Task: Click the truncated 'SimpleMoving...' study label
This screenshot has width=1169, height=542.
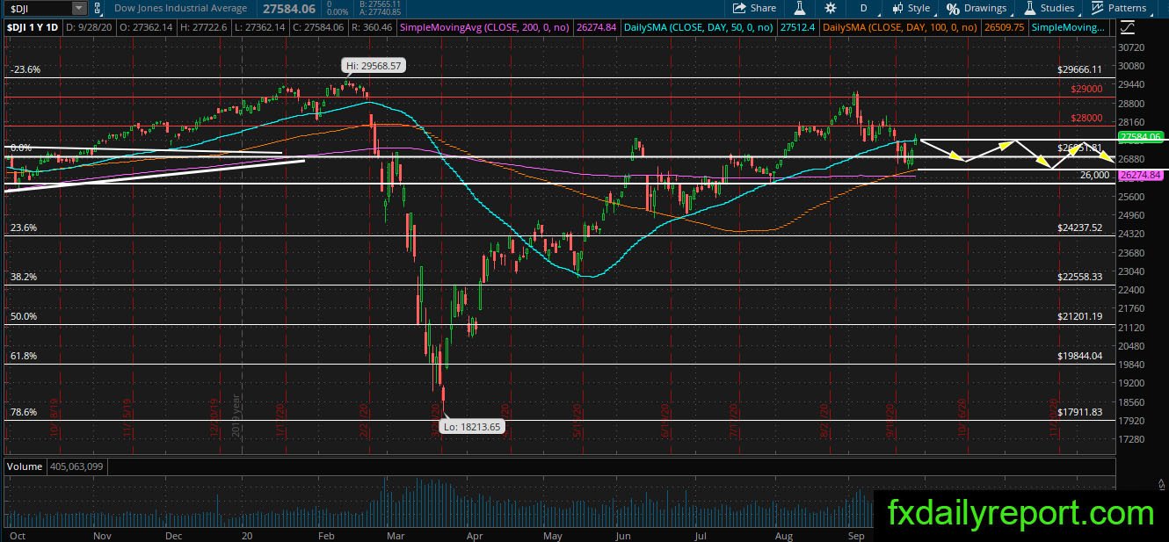Action: 1068,28
